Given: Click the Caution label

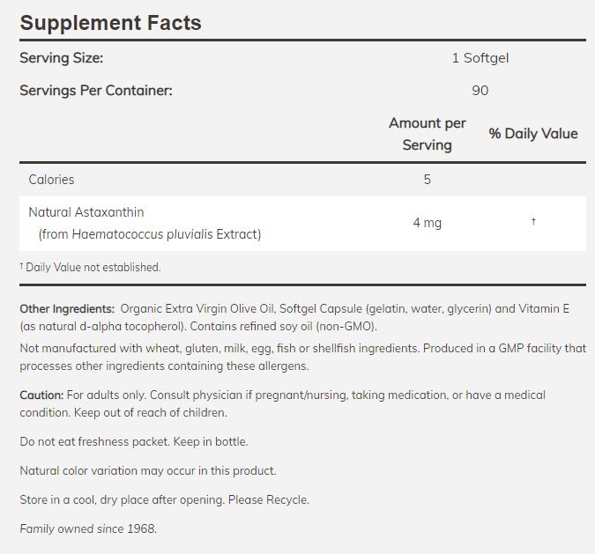Looking at the screenshot, I should (41, 395).
